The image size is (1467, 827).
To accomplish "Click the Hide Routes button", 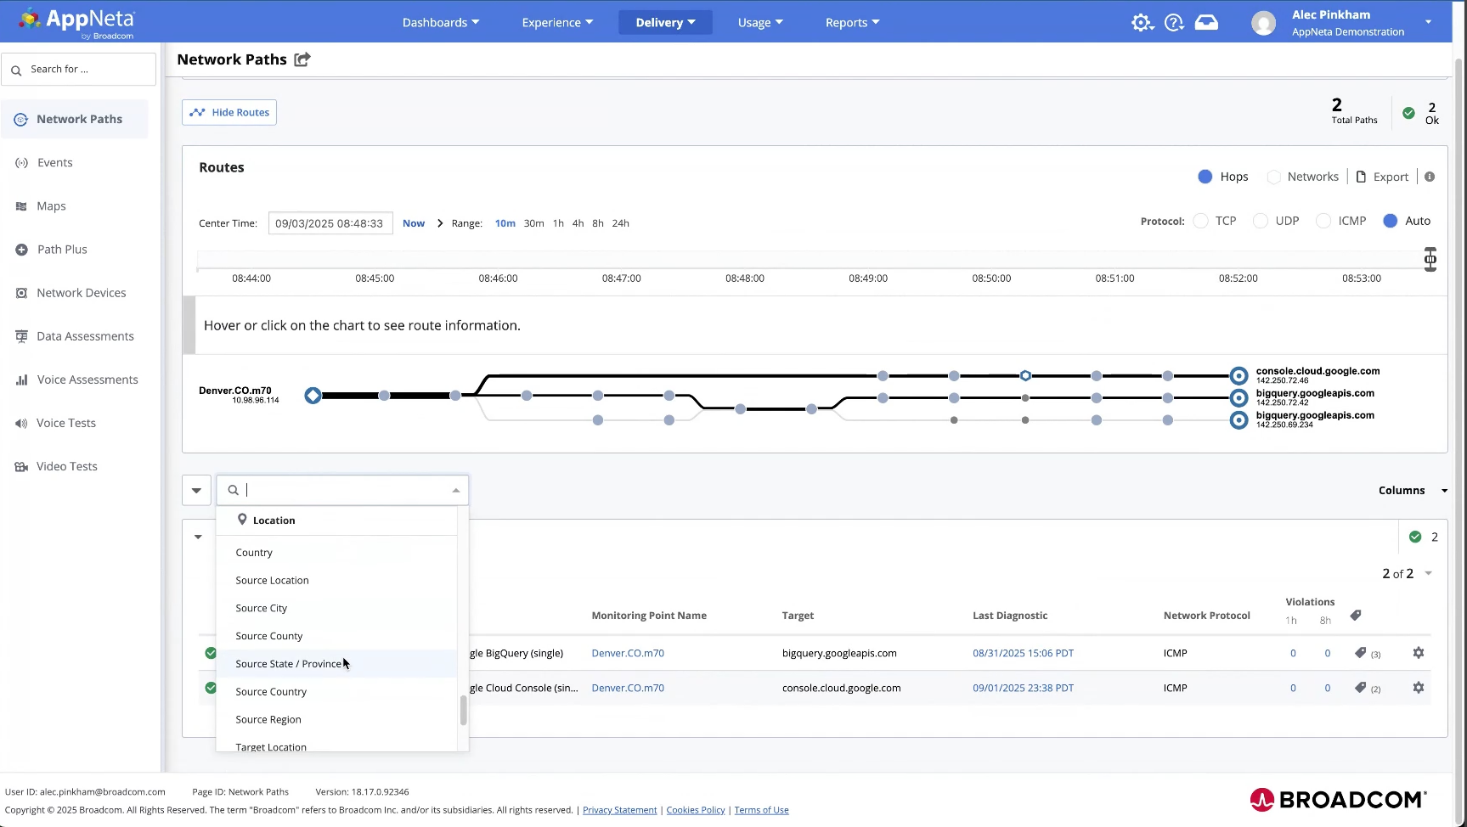I will pyautogui.click(x=229, y=112).
